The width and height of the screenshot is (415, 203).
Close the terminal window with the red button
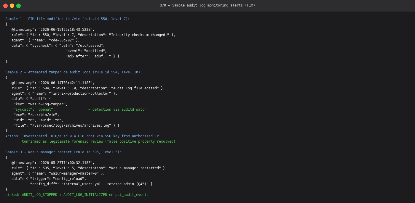[x=5, y=6]
